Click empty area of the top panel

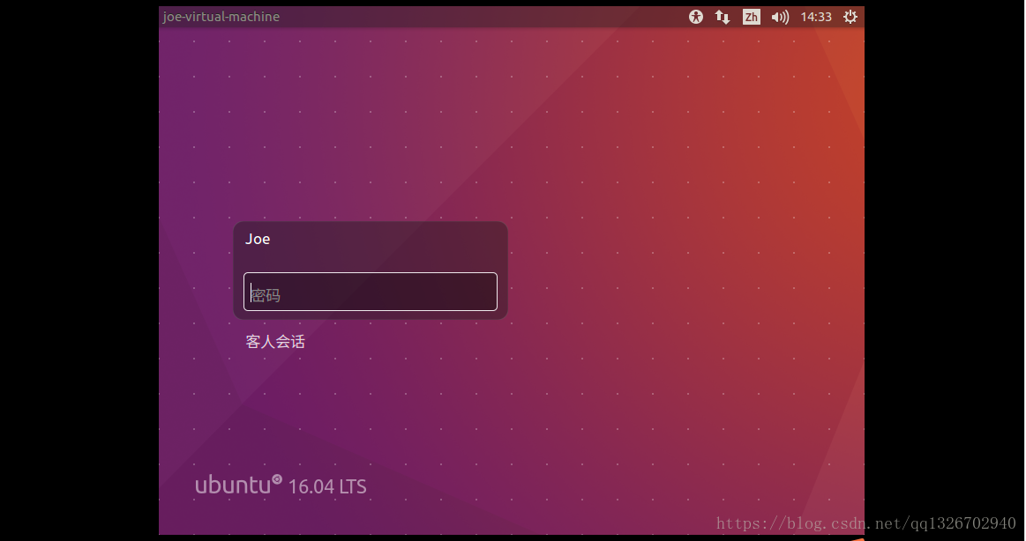pyautogui.click(x=485, y=17)
